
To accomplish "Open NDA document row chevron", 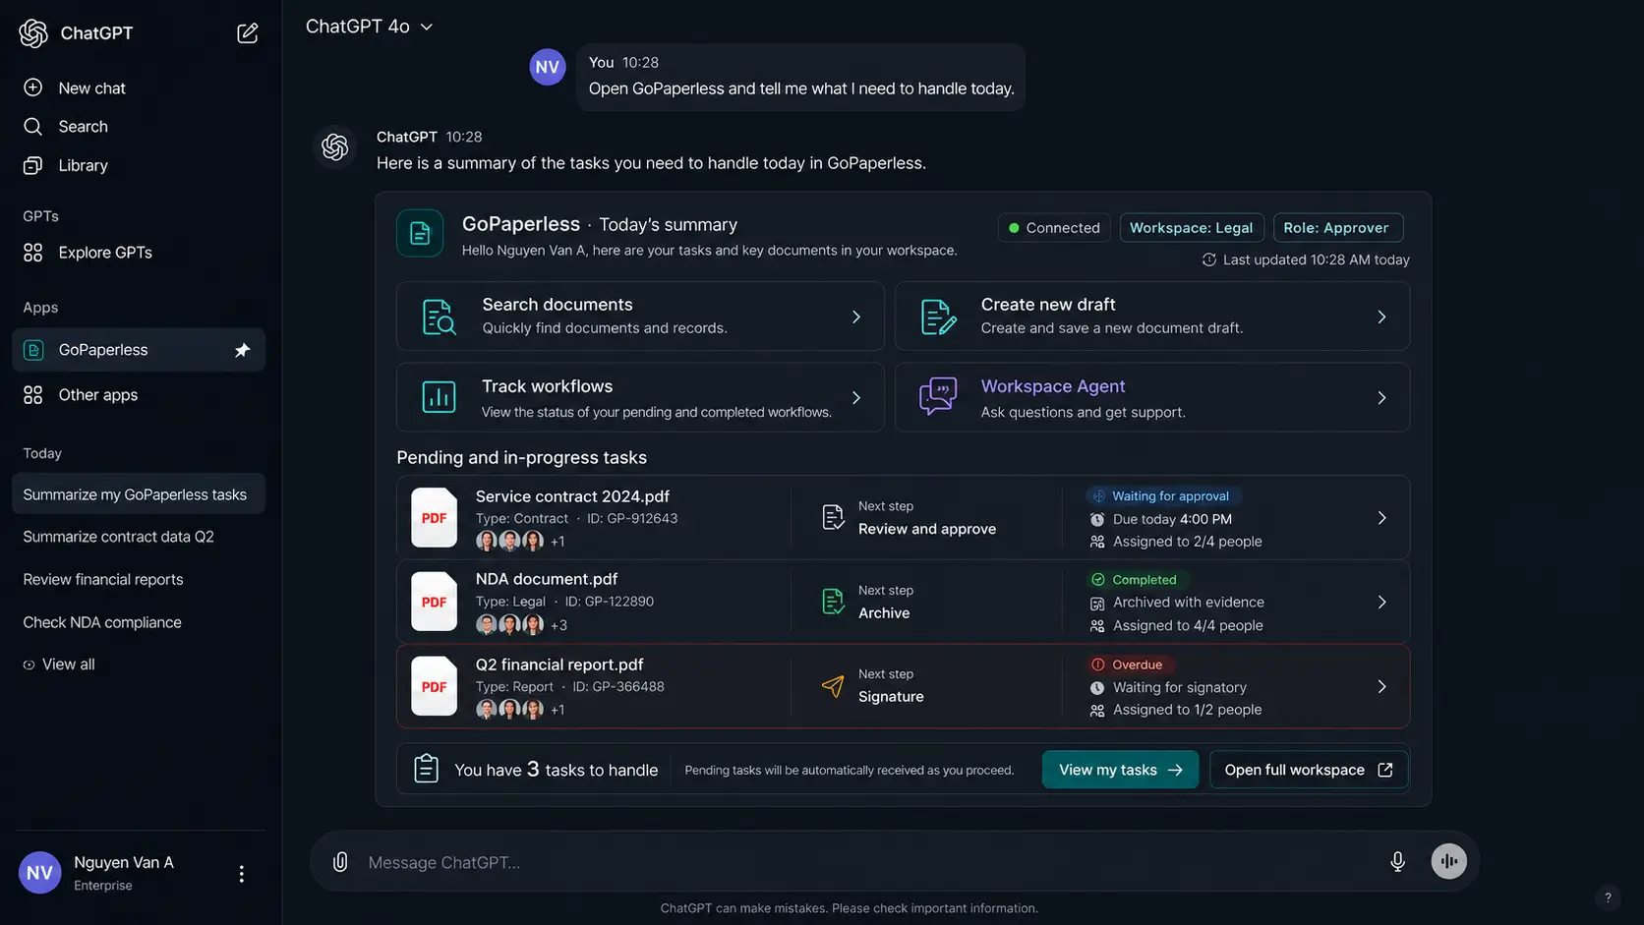I will (1381, 602).
